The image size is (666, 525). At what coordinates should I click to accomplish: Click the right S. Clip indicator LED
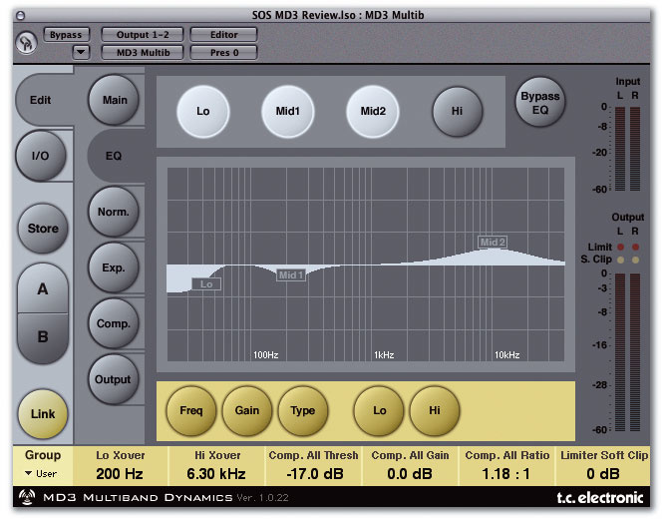635,260
